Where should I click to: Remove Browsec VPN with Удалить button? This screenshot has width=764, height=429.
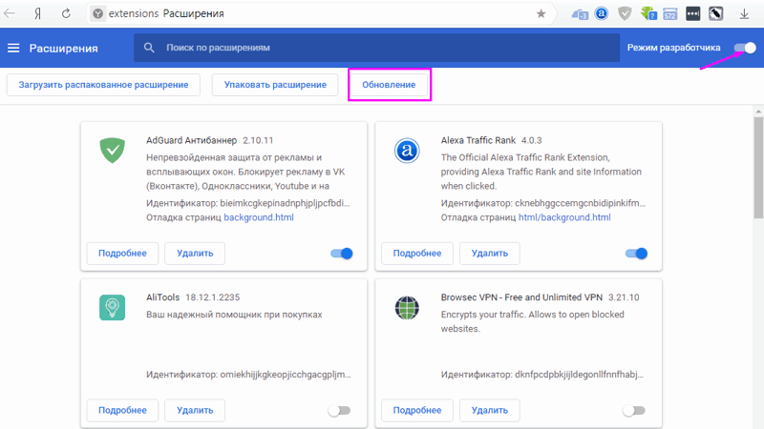coord(490,411)
